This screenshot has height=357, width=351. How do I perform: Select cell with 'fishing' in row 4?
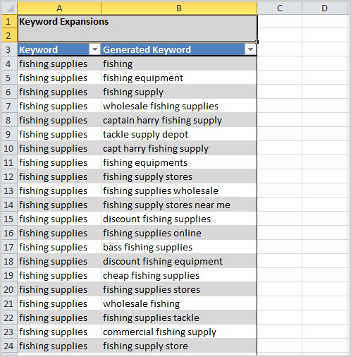(x=179, y=63)
